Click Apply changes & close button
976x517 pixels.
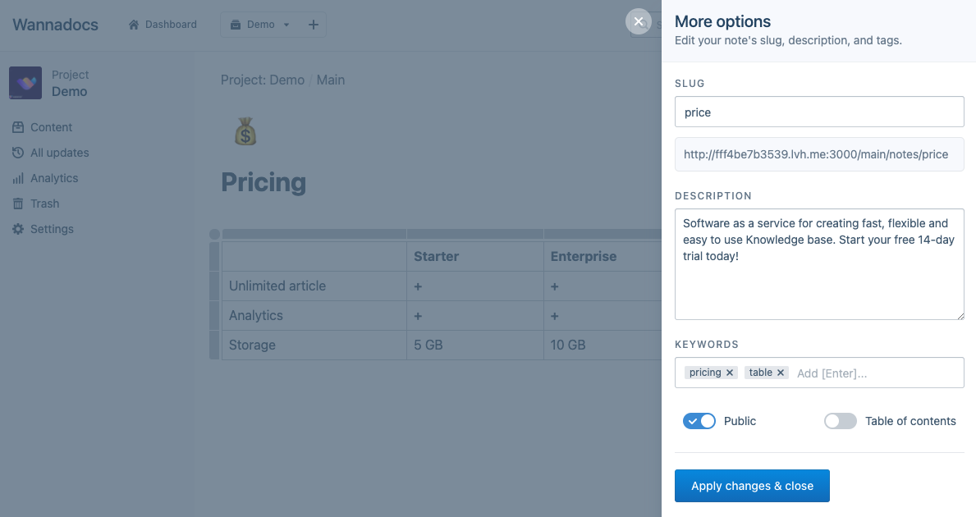(752, 486)
